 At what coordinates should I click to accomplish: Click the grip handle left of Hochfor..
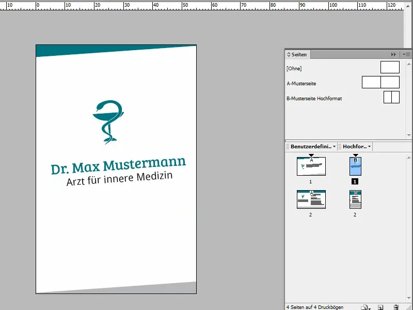coord(340,147)
